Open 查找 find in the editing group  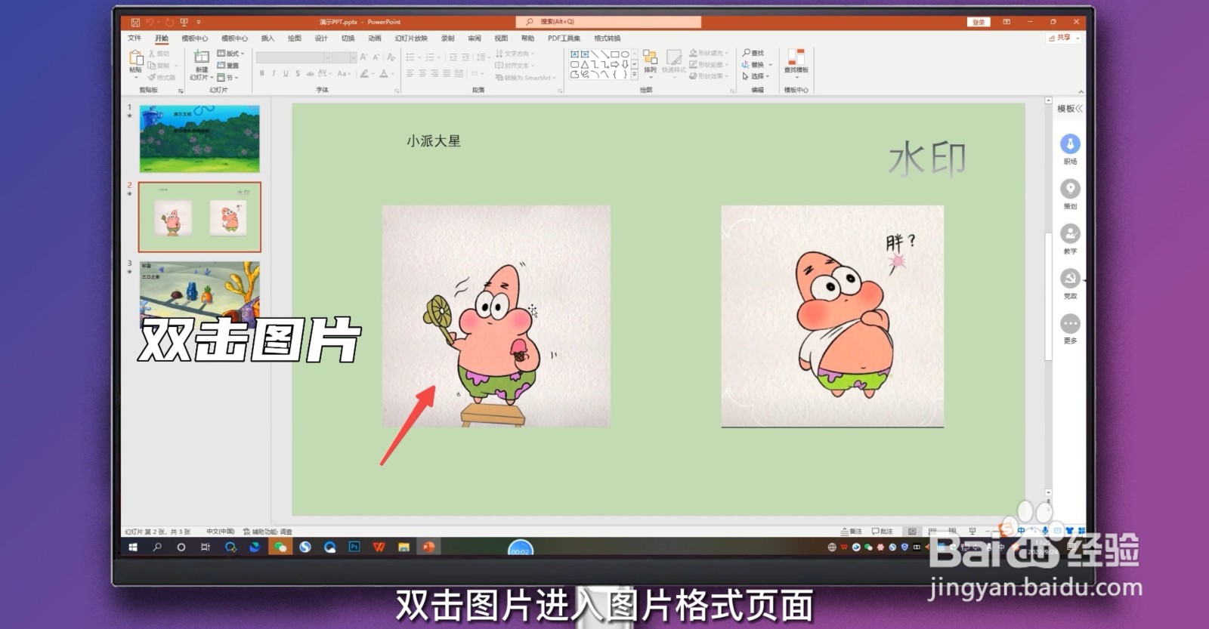[753, 53]
